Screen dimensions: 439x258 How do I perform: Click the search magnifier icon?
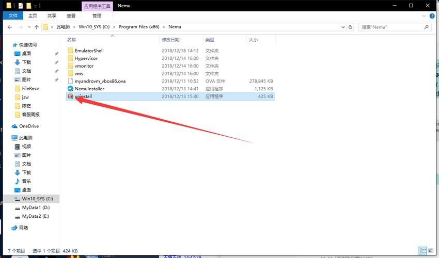click(427, 27)
